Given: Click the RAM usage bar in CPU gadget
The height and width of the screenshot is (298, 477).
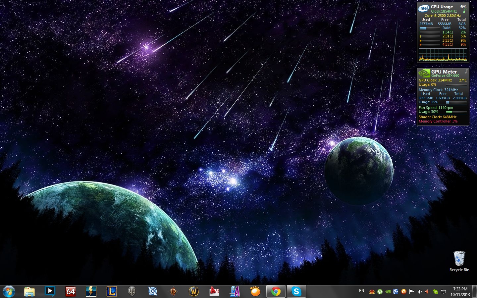Looking at the screenshot, I should click(x=430, y=28).
